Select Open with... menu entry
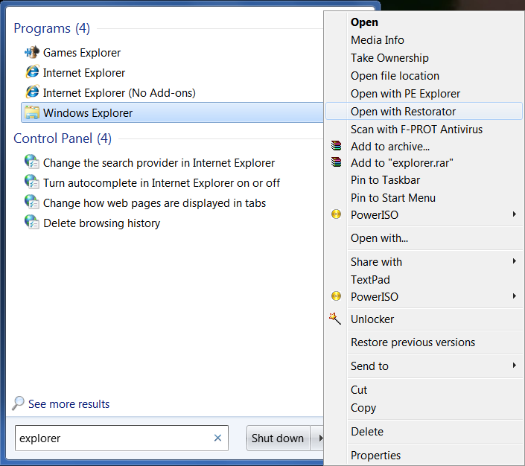Image resolution: width=525 pixels, height=466 pixels. (x=379, y=238)
